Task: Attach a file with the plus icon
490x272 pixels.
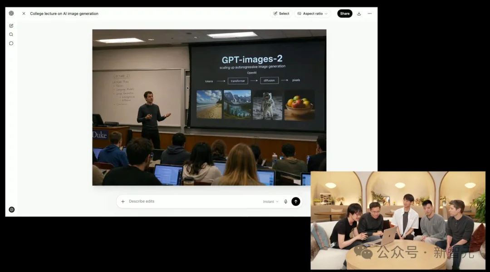Action: click(x=123, y=201)
